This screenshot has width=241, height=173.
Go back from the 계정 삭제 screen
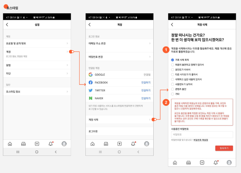pos(172,24)
